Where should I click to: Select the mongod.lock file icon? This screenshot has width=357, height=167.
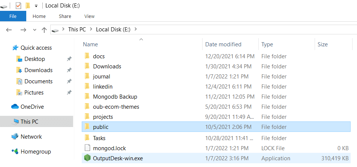tap(87, 148)
